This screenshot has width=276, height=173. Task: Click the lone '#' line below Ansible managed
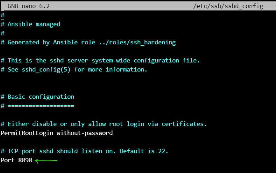pyautogui.click(x=2, y=33)
